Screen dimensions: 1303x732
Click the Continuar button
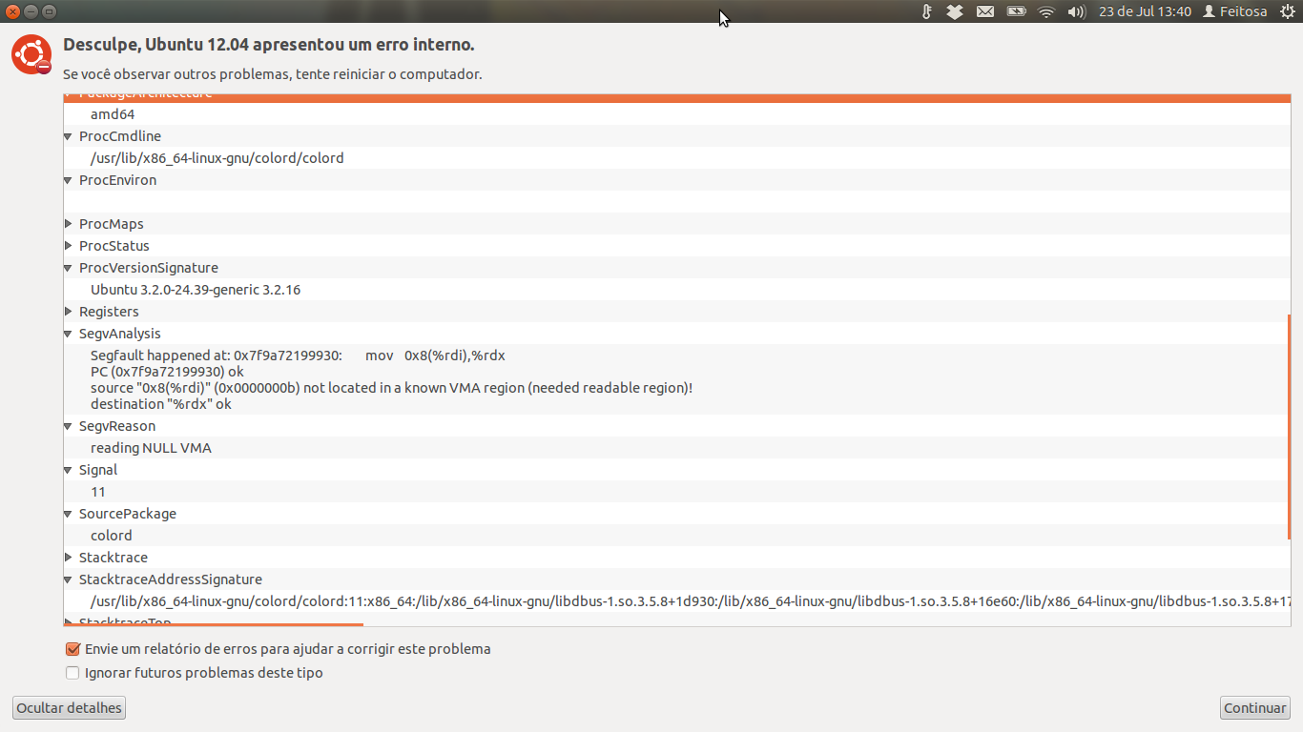(1254, 708)
